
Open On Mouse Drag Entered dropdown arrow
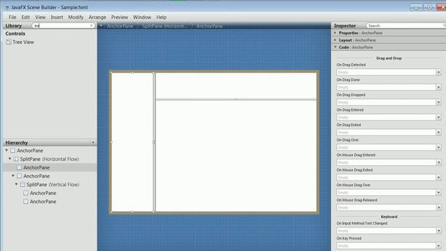[x=438, y=162]
